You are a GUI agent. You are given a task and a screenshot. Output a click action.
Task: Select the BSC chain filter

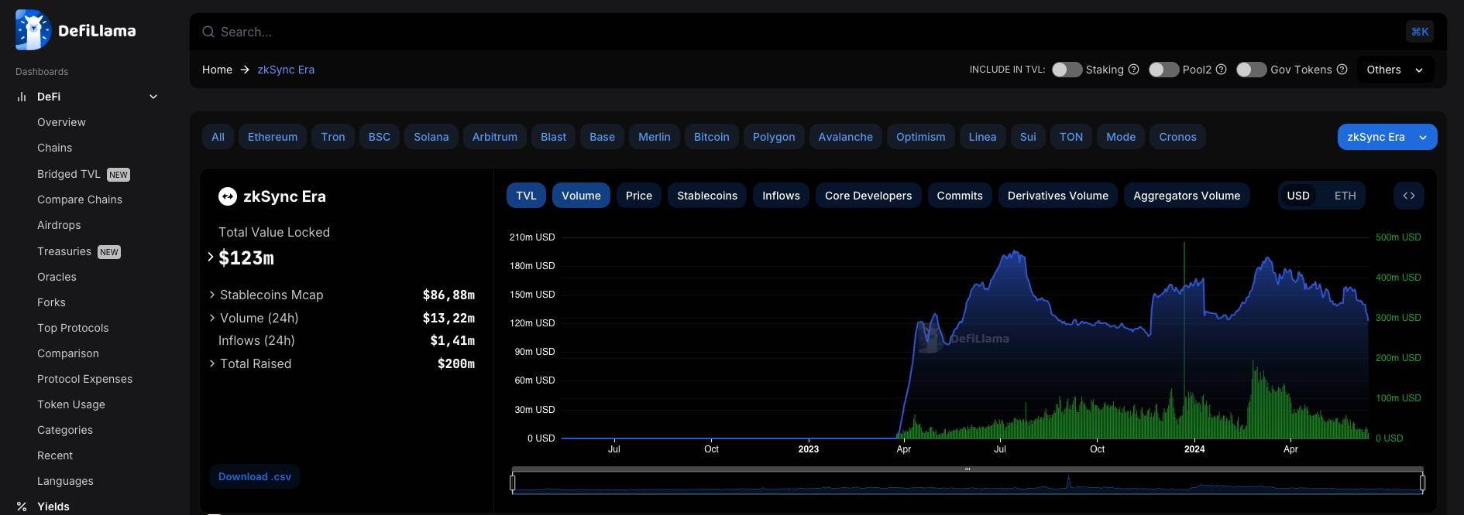click(x=380, y=137)
